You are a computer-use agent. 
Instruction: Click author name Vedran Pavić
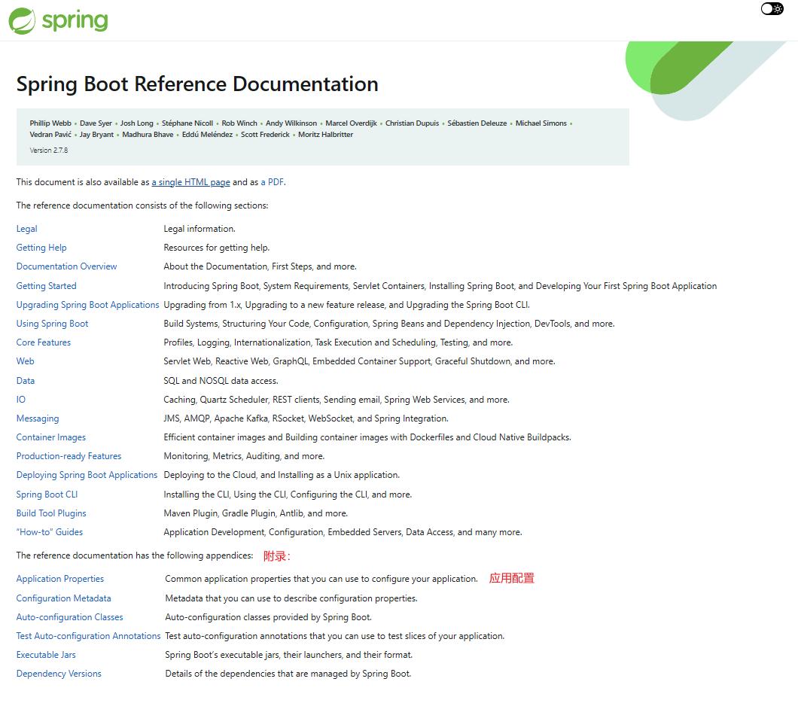[50, 134]
